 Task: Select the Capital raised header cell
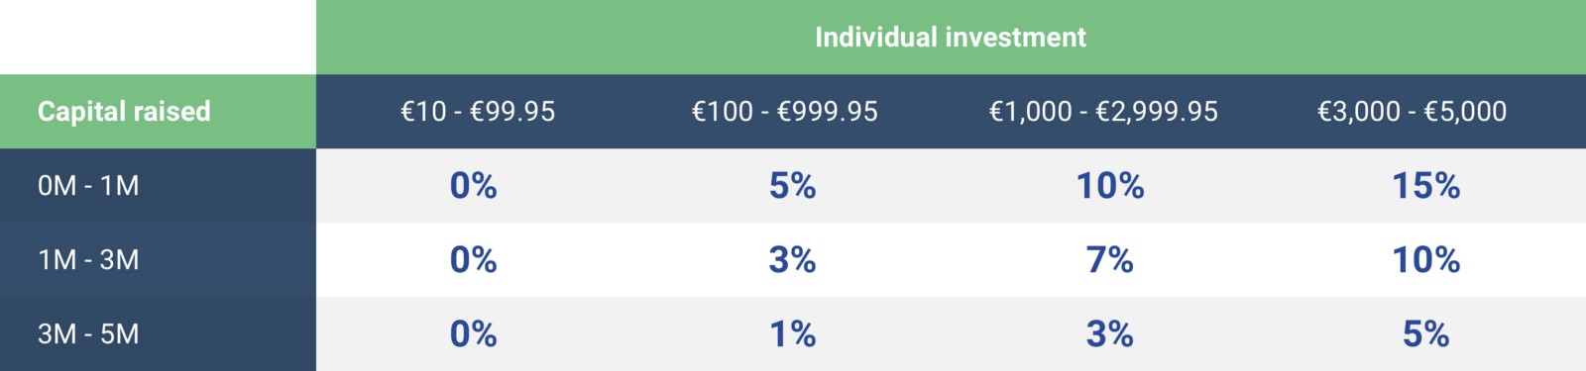tap(158, 111)
